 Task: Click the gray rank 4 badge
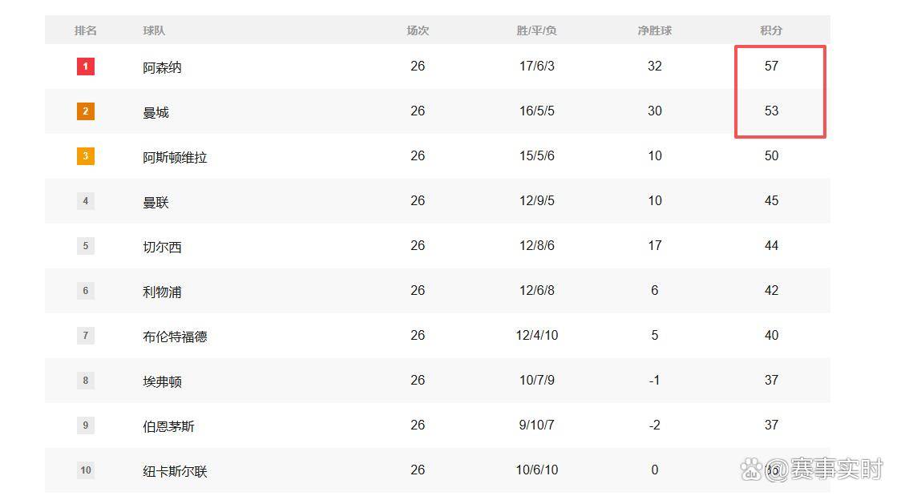coord(86,201)
